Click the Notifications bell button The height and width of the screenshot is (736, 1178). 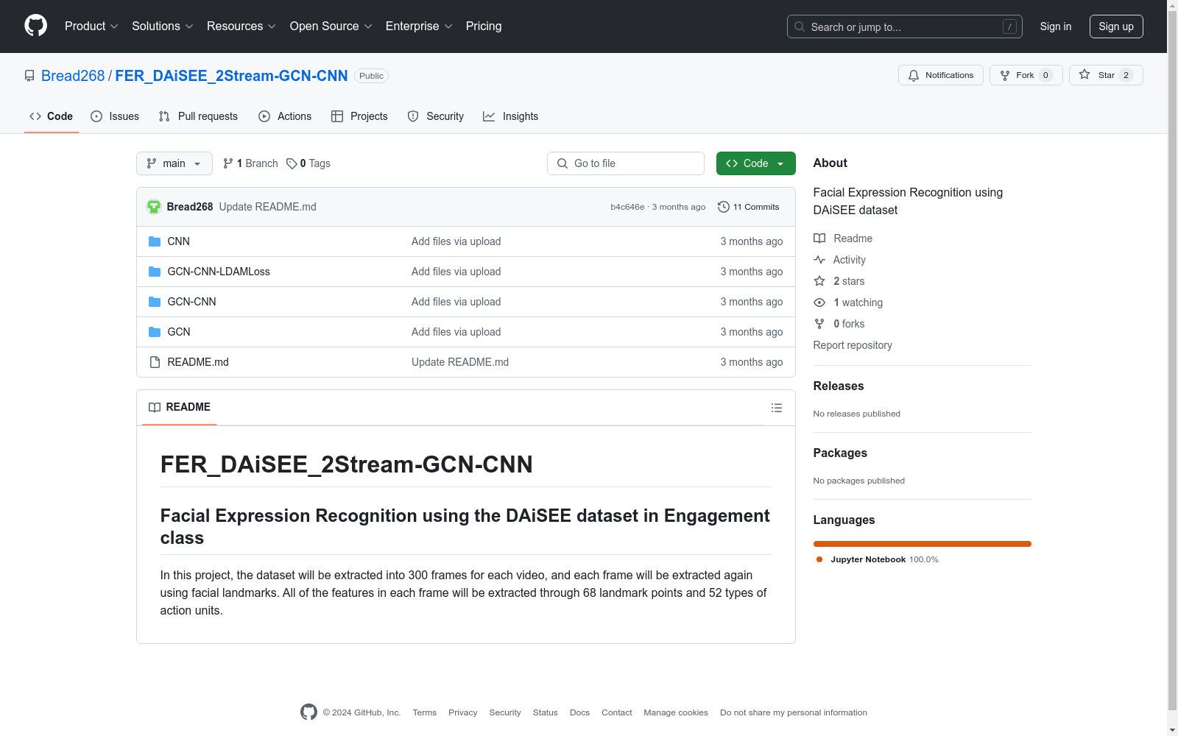coord(940,75)
